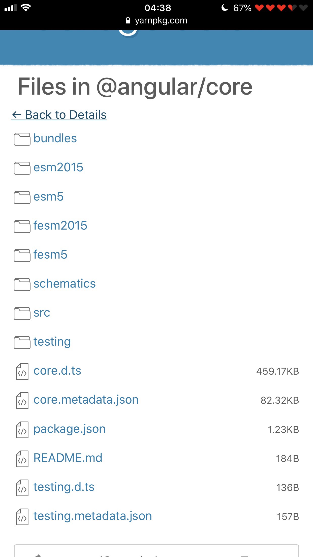The width and height of the screenshot is (313, 557).
Task: Tap the Wi-Fi status icon
Action: (25, 8)
